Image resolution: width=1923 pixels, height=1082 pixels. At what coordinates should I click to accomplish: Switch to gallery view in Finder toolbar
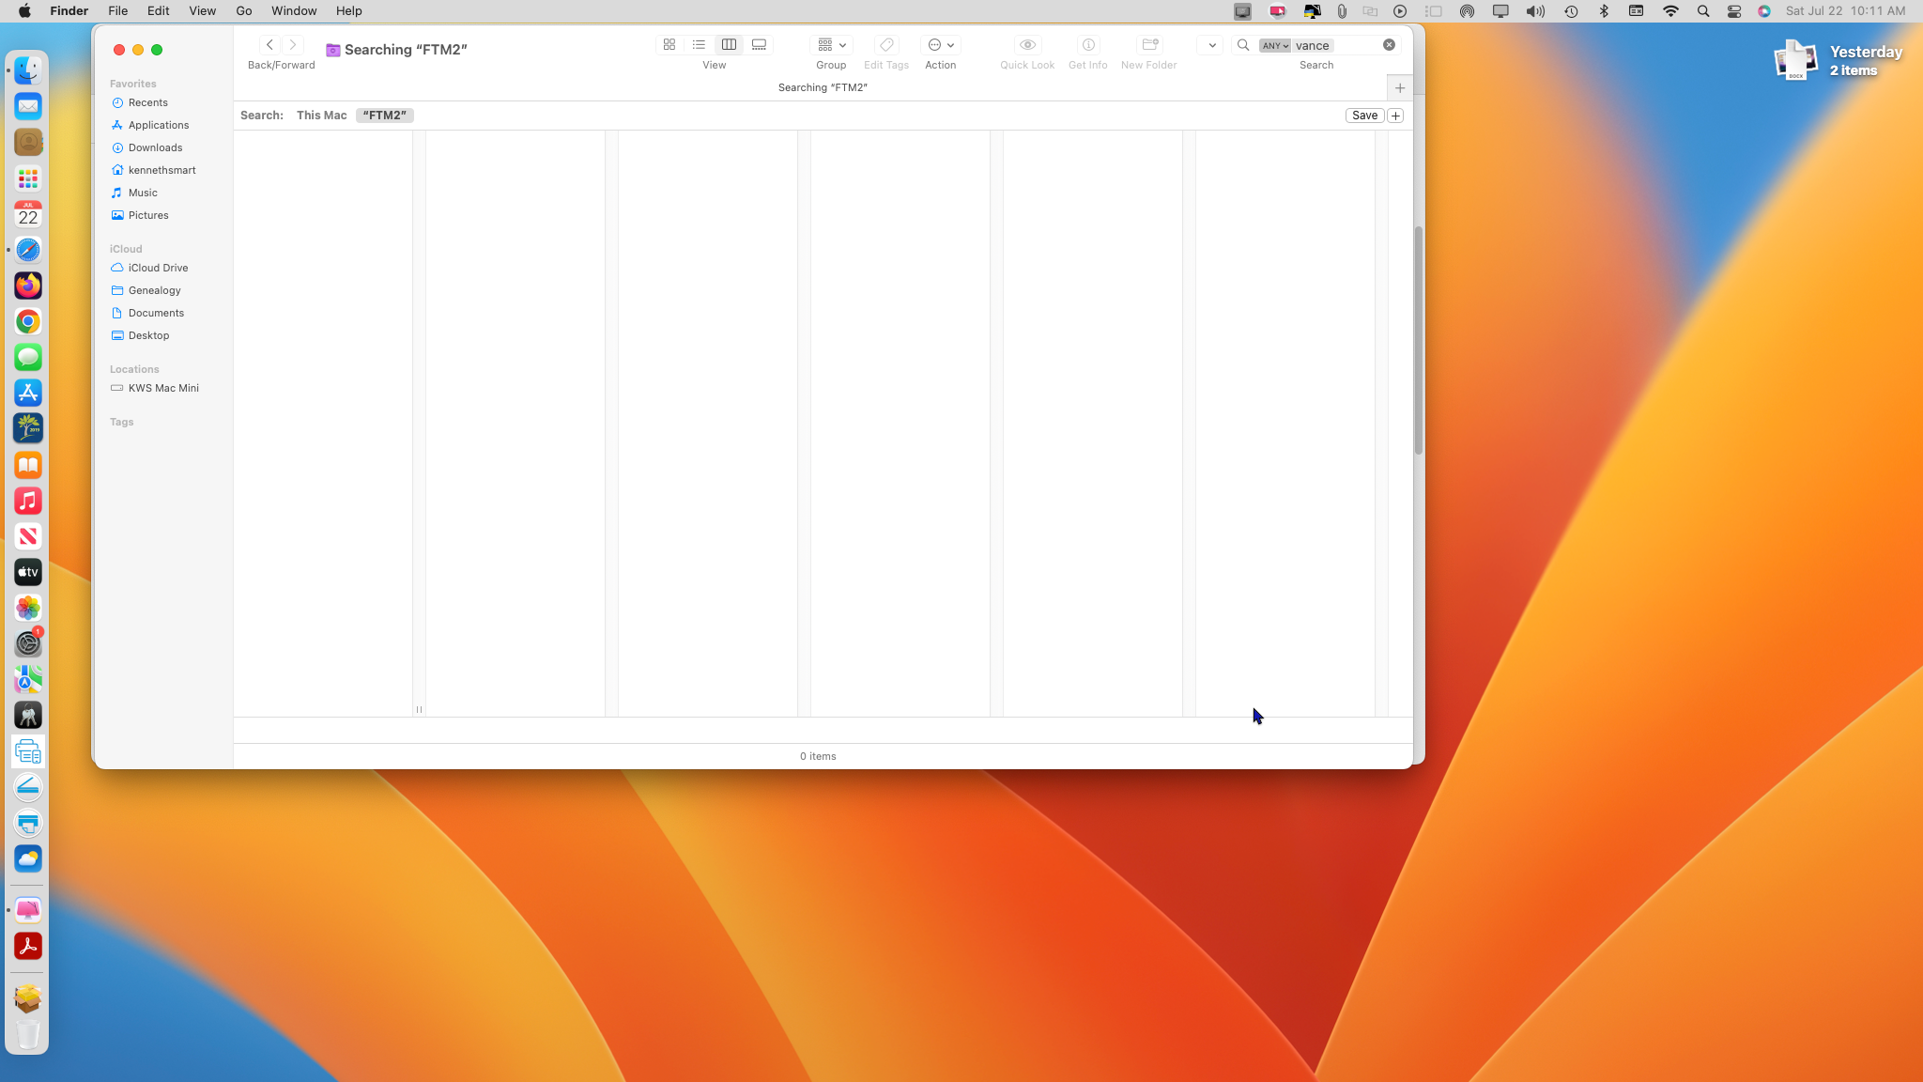pyautogui.click(x=759, y=45)
